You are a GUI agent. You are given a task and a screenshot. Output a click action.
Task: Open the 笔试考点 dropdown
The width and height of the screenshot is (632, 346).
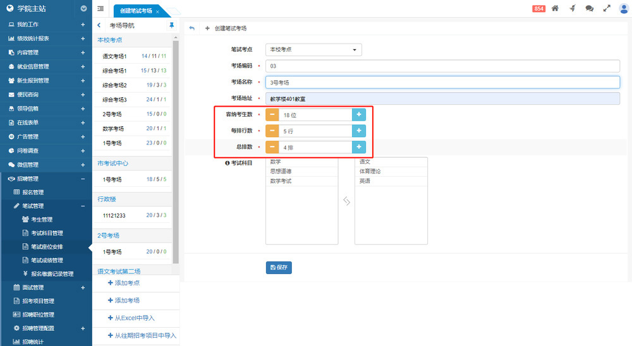tap(314, 49)
